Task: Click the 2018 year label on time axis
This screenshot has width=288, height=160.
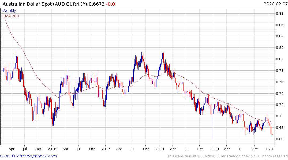Action: pos(159,149)
